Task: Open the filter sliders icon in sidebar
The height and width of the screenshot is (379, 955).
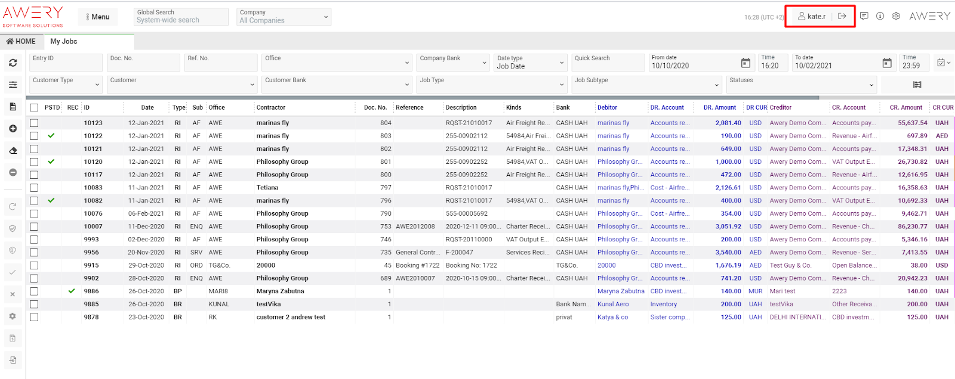Action: pos(13,85)
